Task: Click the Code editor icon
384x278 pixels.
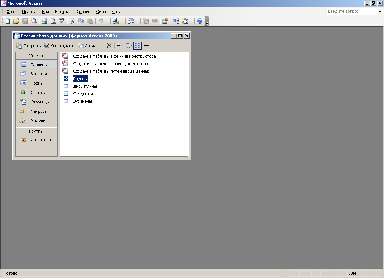Action: [146, 21]
